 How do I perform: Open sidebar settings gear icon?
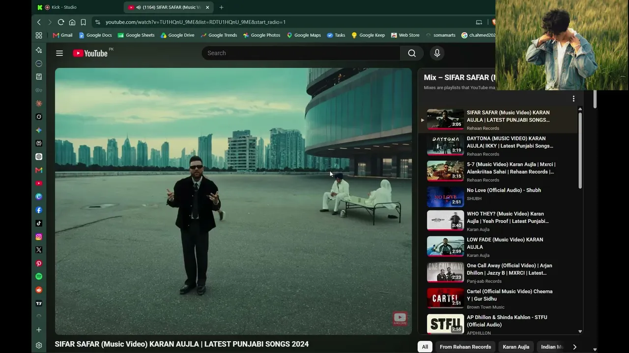click(x=39, y=345)
